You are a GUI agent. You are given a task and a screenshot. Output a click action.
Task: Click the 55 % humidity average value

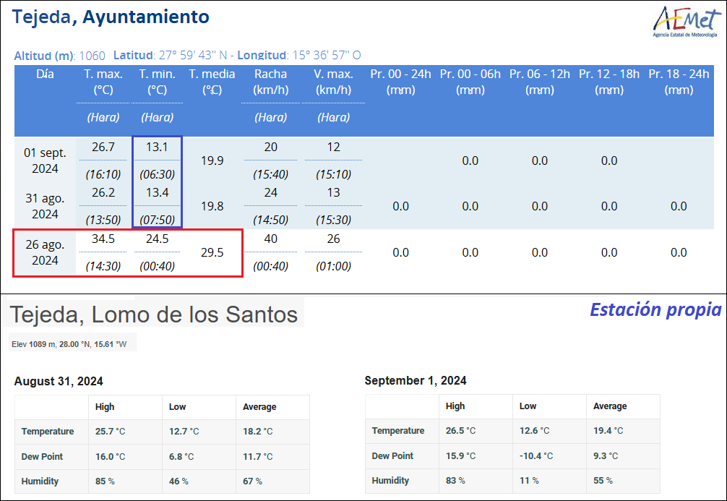pyautogui.click(x=603, y=481)
